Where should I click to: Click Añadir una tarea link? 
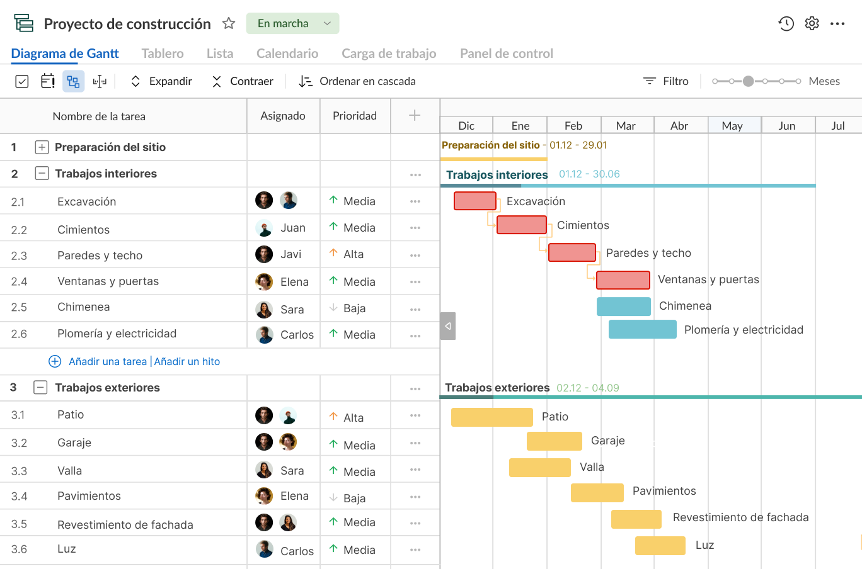tap(107, 361)
